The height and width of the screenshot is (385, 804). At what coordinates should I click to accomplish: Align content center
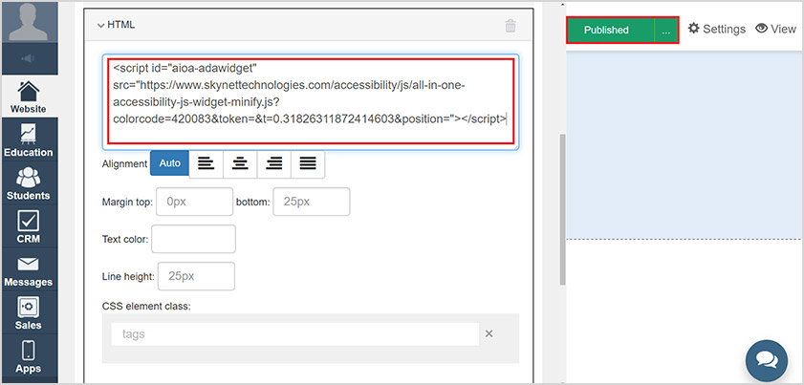click(240, 164)
